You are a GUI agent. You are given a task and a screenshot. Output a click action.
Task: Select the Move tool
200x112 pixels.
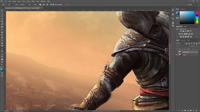[x=2, y=11]
